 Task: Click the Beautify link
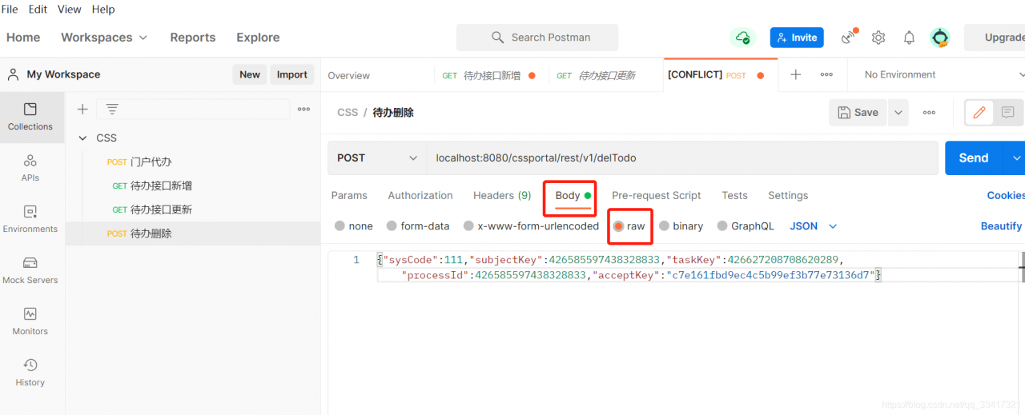click(1001, 226)
